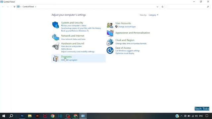Viewport: 212px width, 119px height.
Task: Open the Windows Start menu
Action: click(x=4, y=116)
